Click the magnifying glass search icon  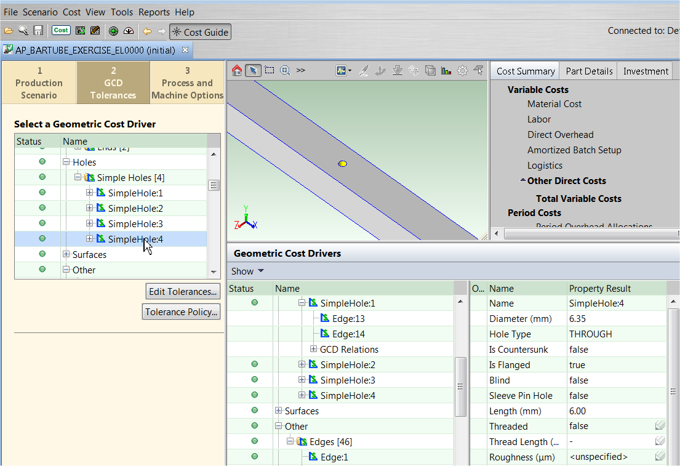tap(23, 31)
